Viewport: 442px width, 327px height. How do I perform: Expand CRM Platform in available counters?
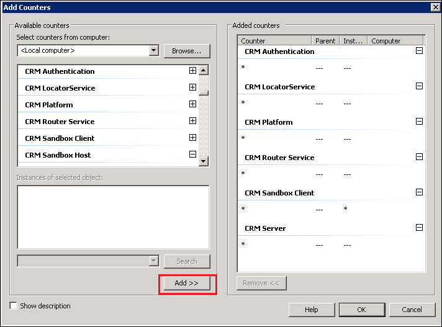click(x=192, y=104)
